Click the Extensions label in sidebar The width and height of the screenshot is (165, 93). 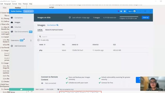tap(15, 40)
